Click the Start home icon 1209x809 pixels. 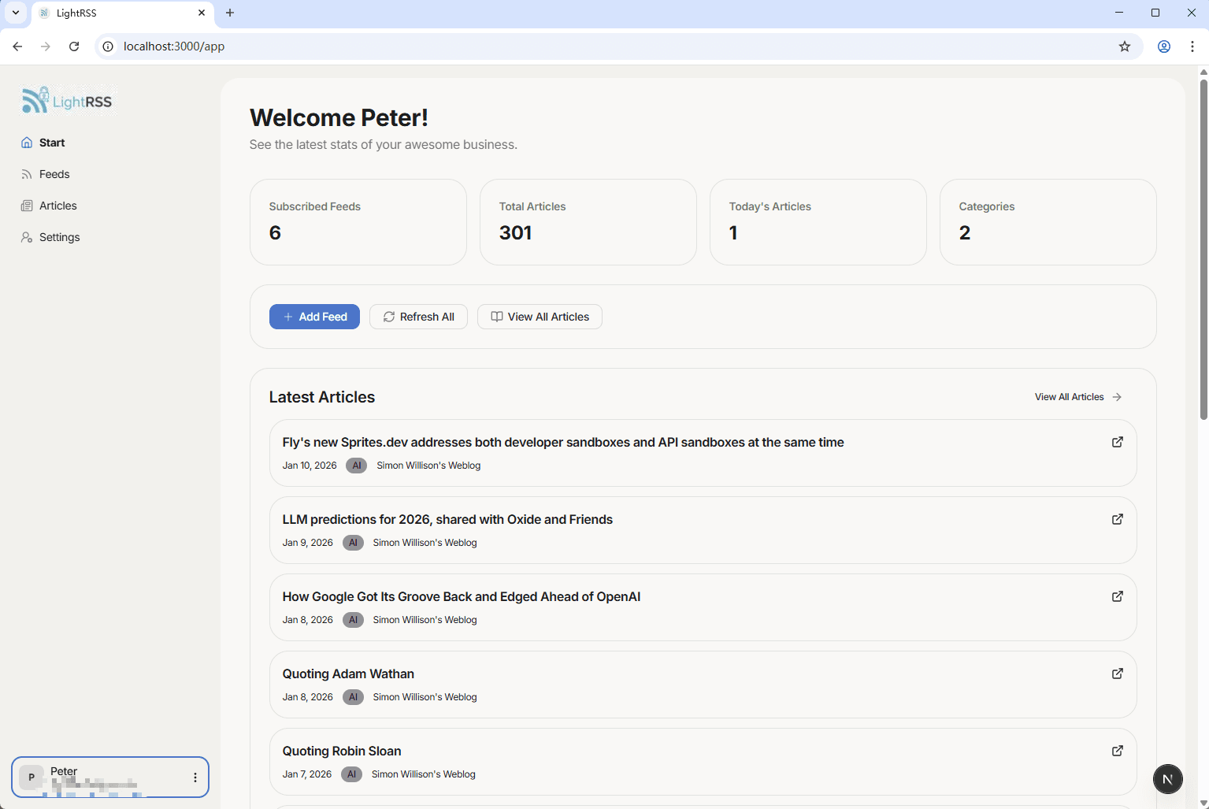[x=26, y=143]
